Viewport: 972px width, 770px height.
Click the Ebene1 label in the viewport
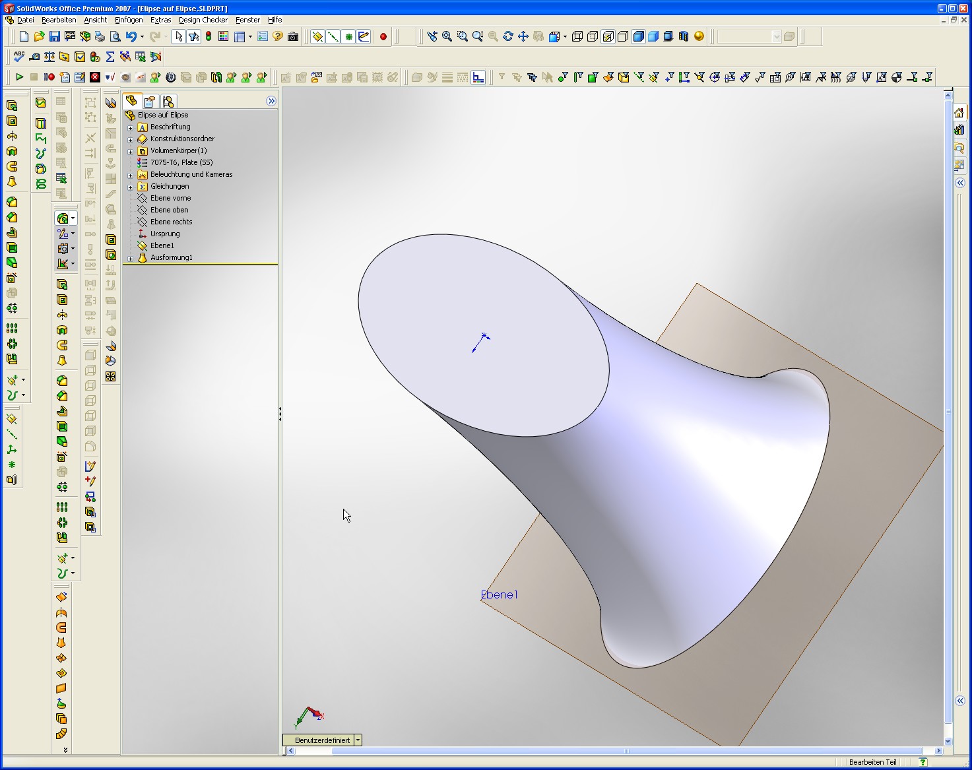tap(499, 594)
